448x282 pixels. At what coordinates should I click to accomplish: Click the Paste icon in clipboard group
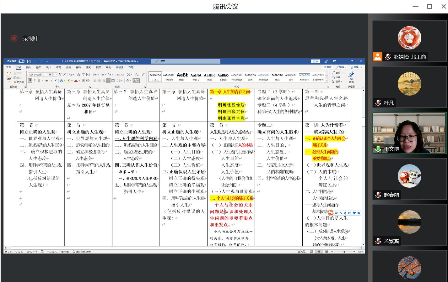point(9,76)
